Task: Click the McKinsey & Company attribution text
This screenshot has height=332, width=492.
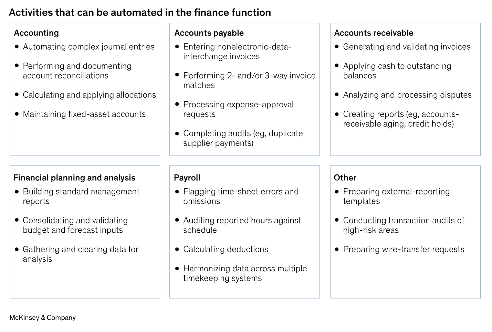Action: pos(43,318)
